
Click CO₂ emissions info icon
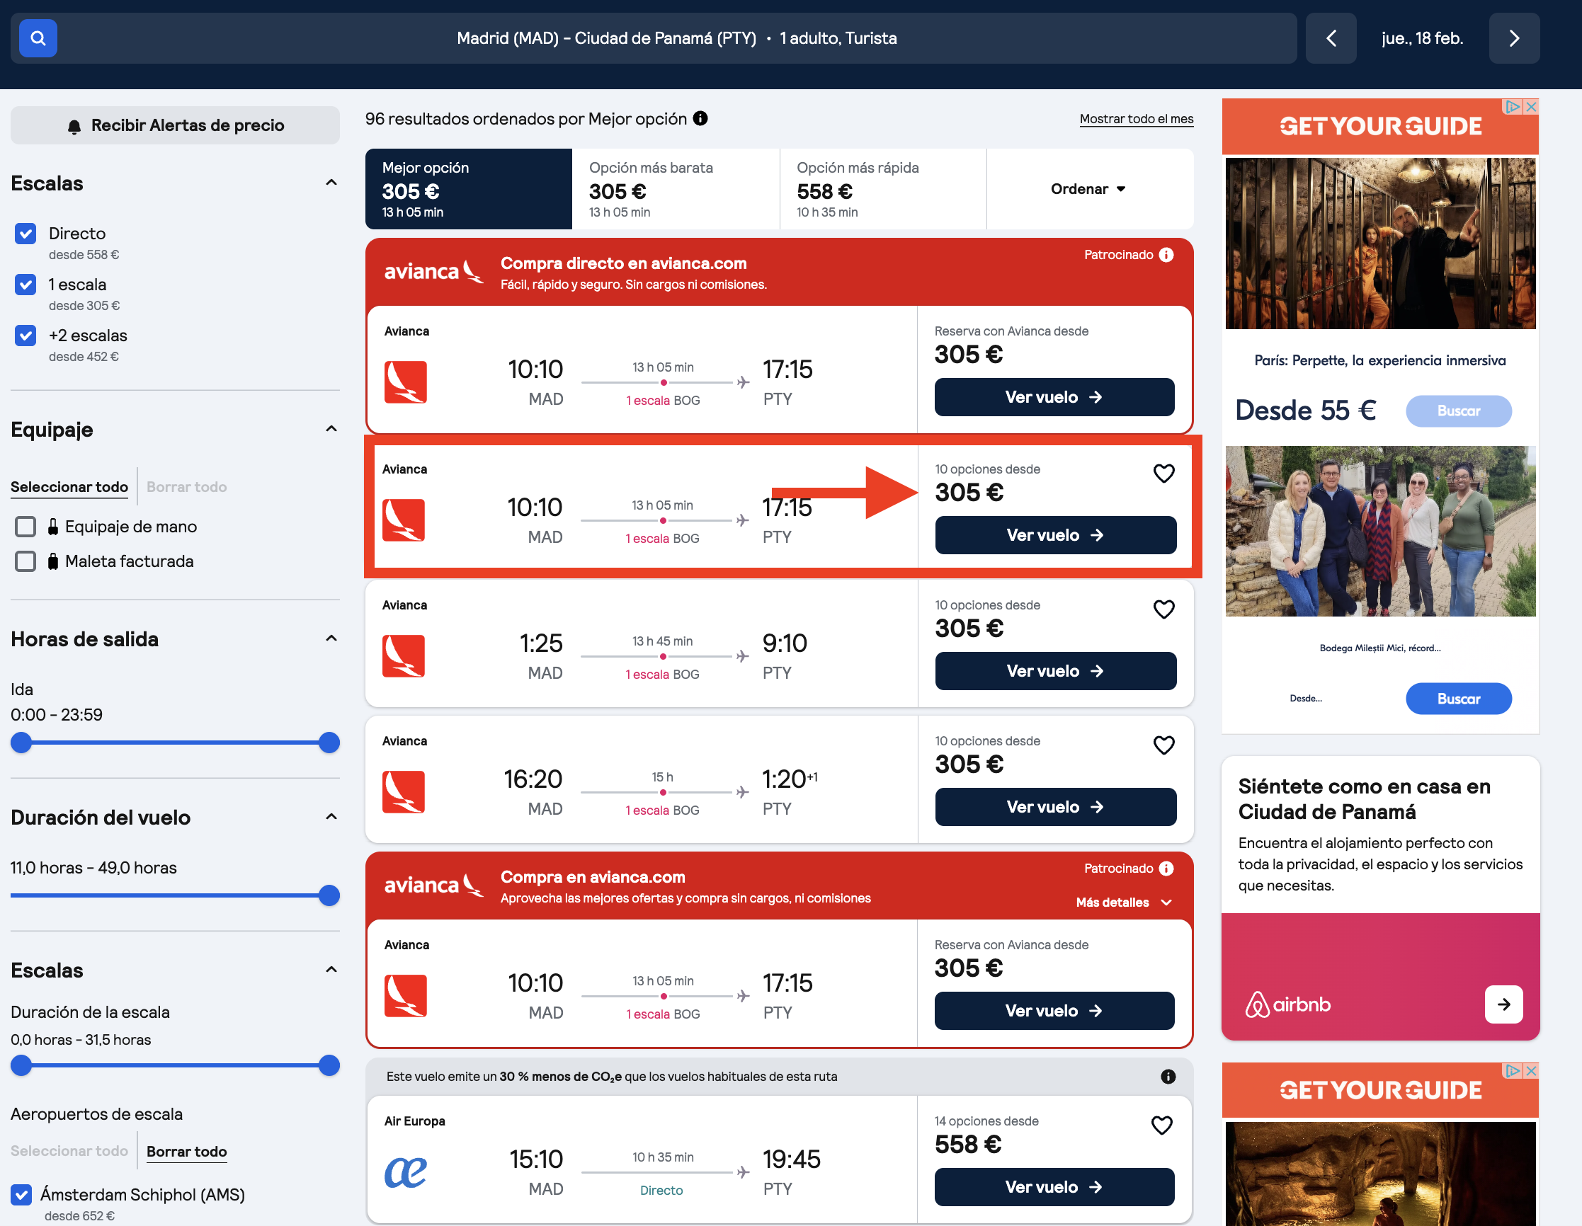tap(1168, 1077)
